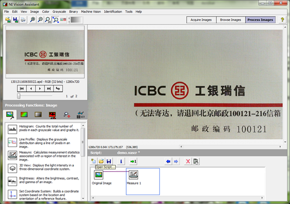Switch to Grayscale processing functions tab
The image size is (290, 204).
(x=38, y=115)
